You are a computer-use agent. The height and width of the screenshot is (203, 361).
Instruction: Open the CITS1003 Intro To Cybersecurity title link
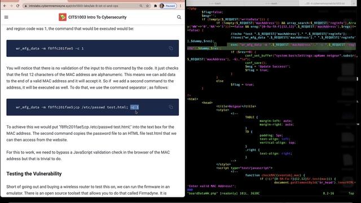click(x=98, y=17)
